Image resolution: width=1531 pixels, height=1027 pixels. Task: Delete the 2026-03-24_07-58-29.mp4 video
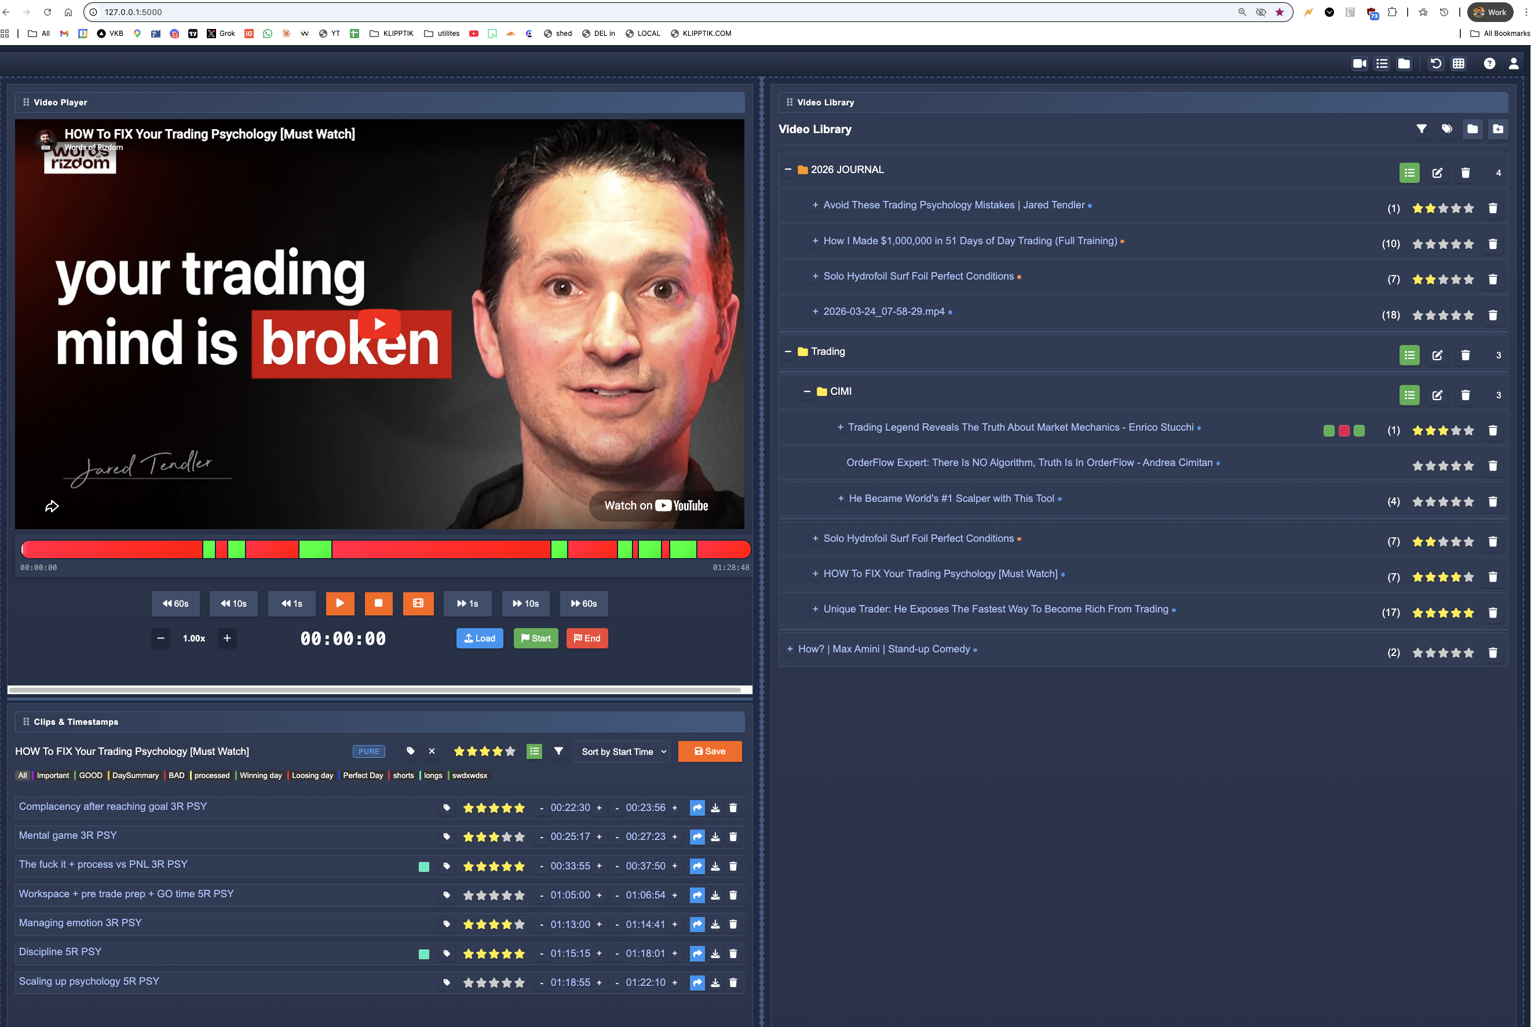click(x=1493, y=315)
